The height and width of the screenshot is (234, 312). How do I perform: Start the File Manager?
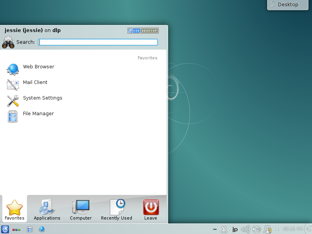pyautogui.click(x=38, y=114)
